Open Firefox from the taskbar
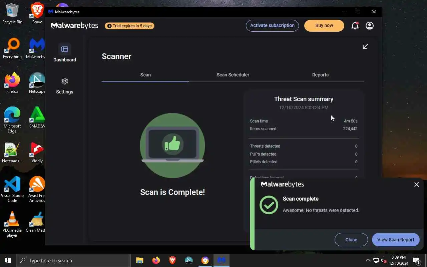This screenshot has width=427, height=267. point(156,260)
